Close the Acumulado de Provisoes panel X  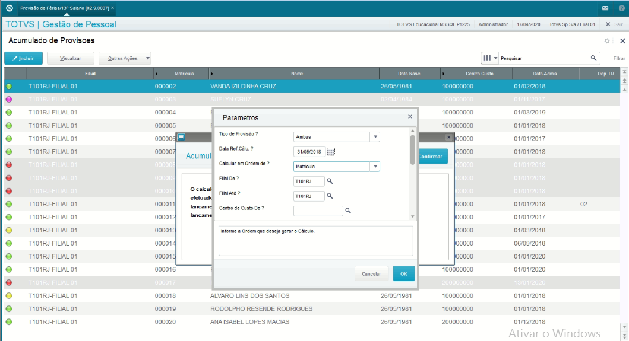click(x=622, y=41)
